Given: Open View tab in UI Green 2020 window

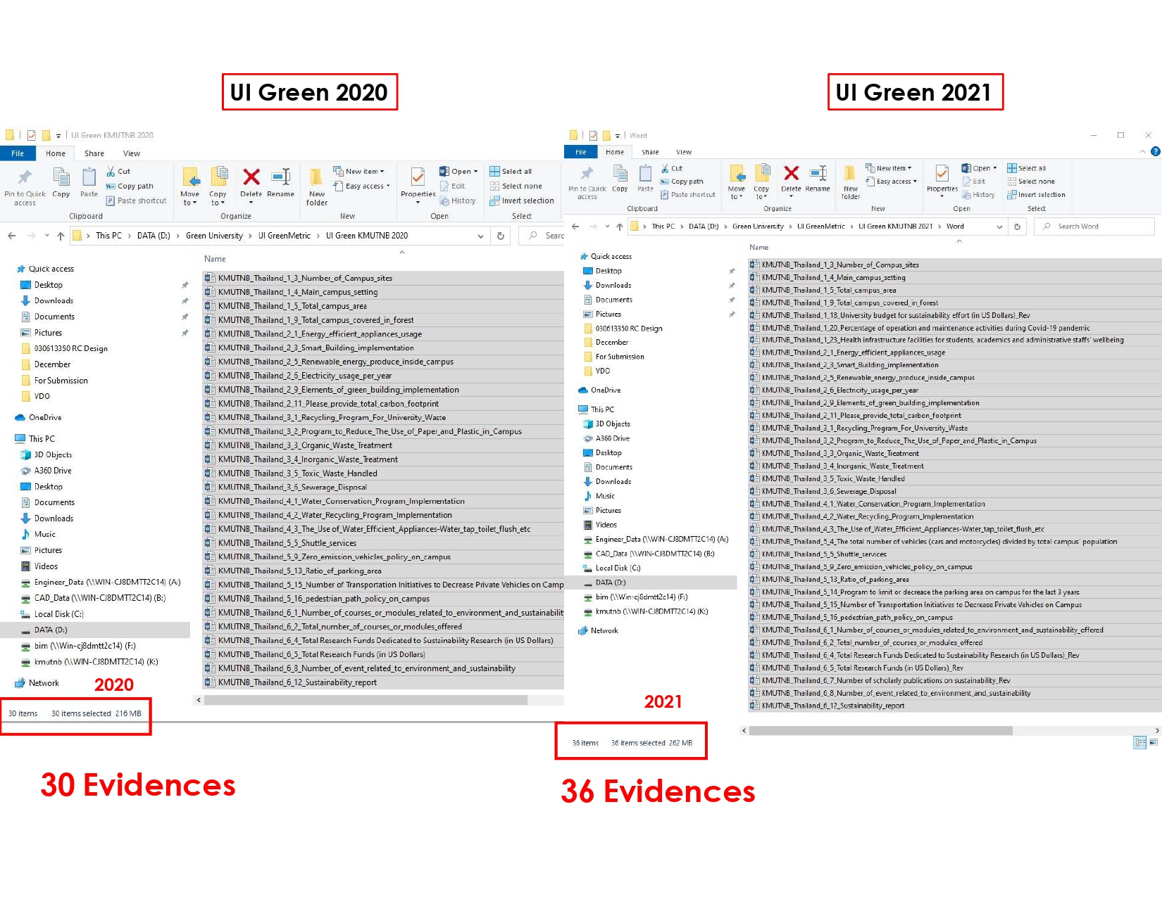Looking at the screenshot, I should (x=132, y=153).
